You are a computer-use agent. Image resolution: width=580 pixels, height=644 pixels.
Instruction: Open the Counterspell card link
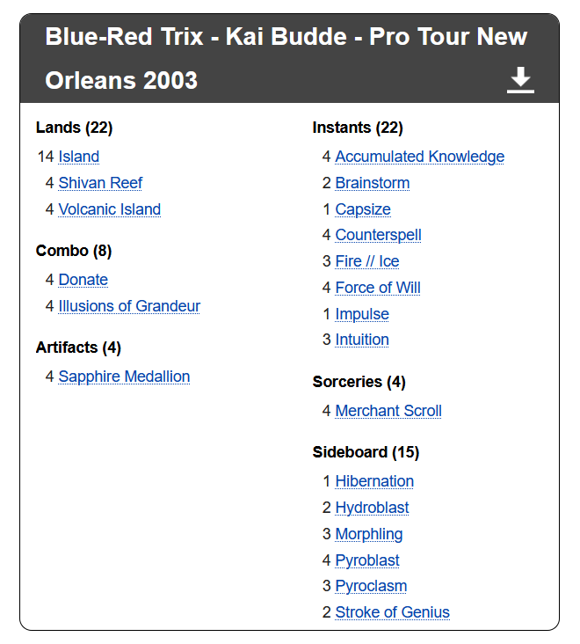tap(378, 235)
